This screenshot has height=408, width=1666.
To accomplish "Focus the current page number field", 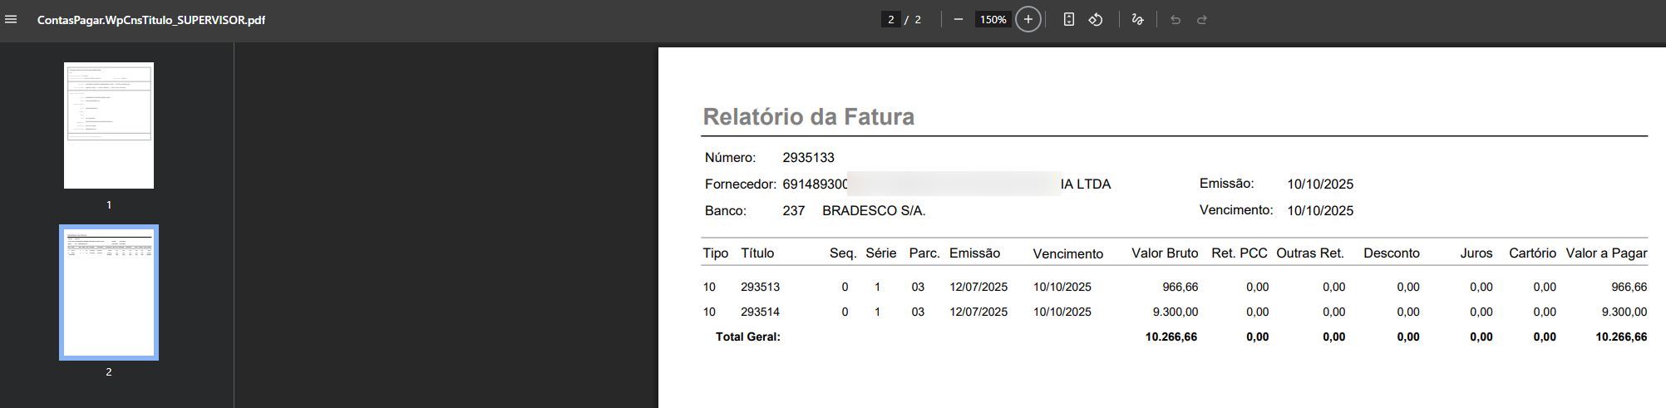I will click(891, 19).
